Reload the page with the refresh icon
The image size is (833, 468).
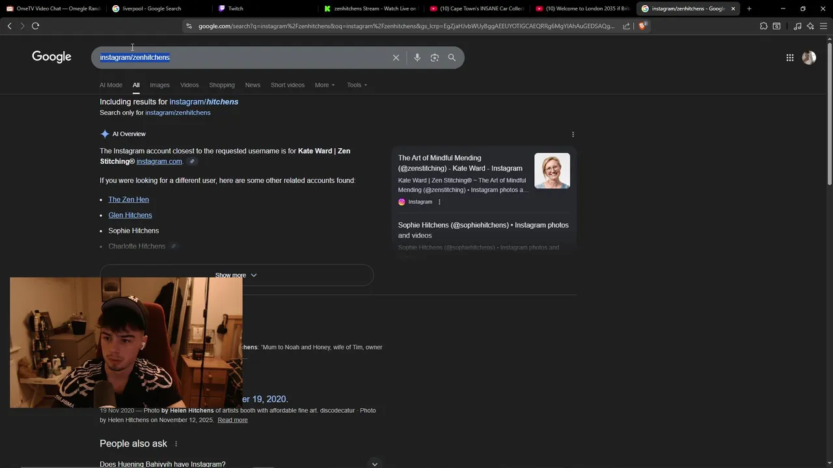click(x=35, y=26)
